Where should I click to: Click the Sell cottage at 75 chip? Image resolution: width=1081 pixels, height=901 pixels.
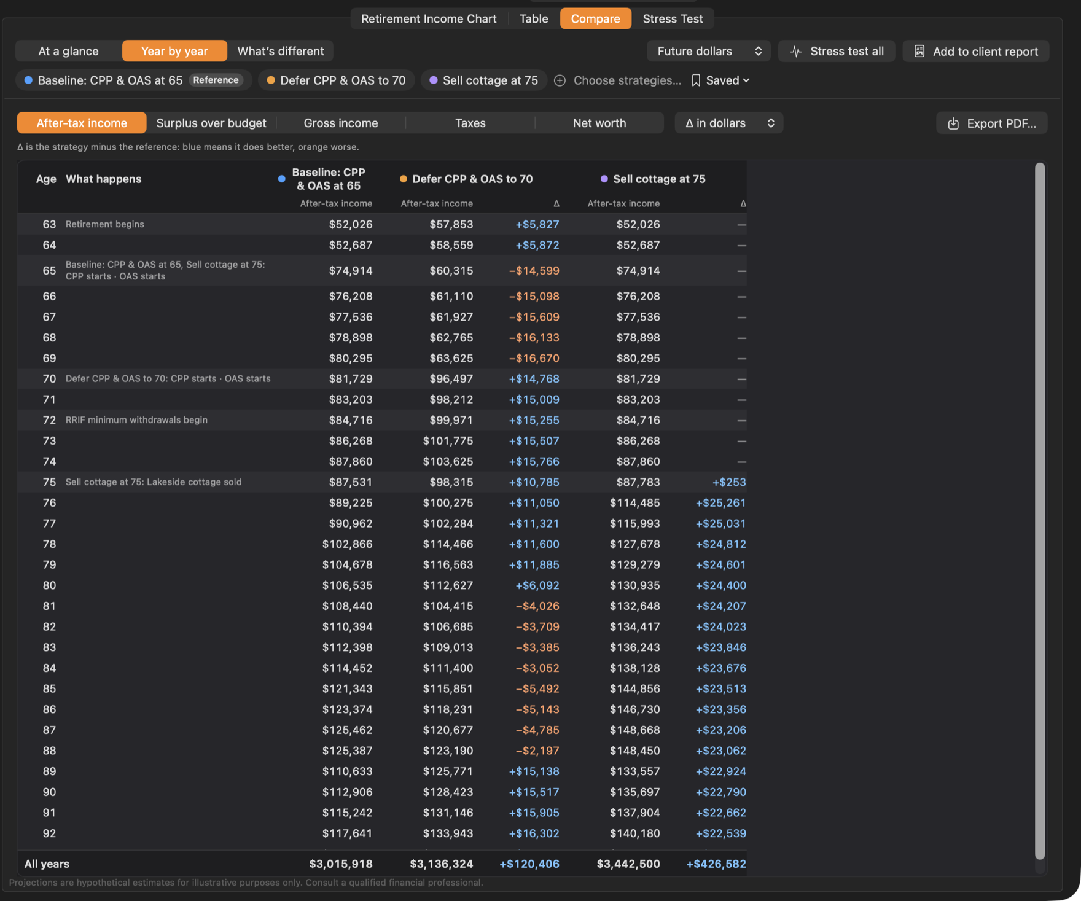pos(484,80)
